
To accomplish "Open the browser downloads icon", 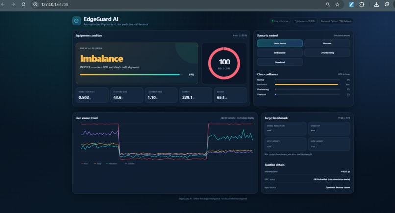I will point(376,4).
